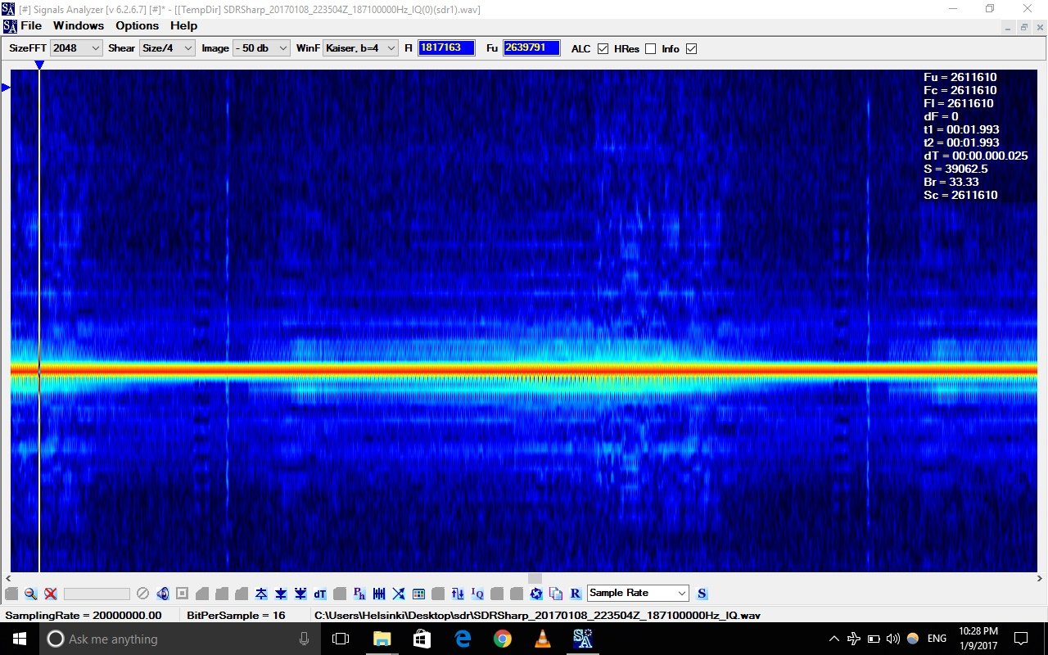Click the dT time measurement icon

click(x=320, y=594)
